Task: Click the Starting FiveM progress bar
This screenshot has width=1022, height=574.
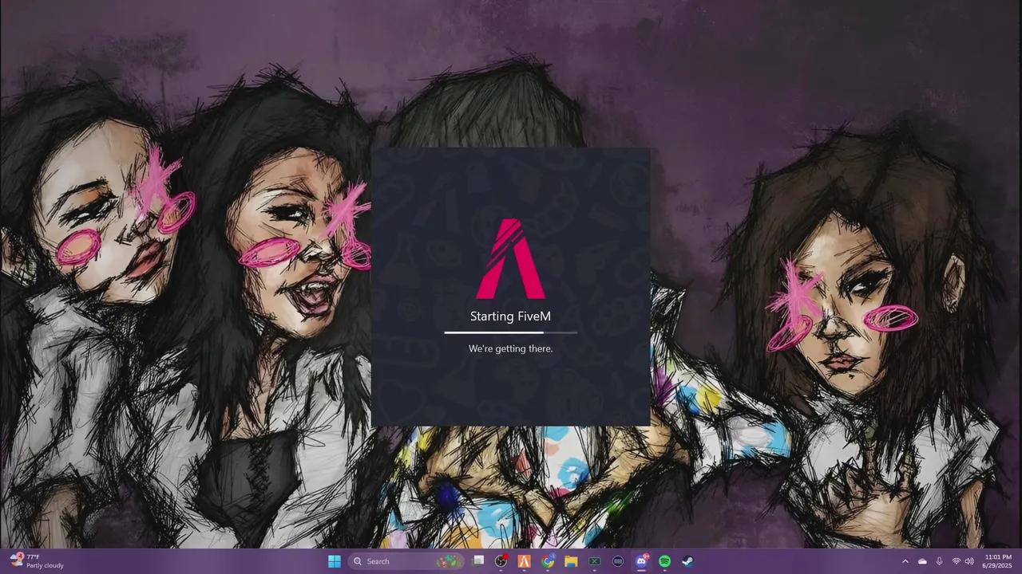Action: pyautogui.click(x=511, y=332)
